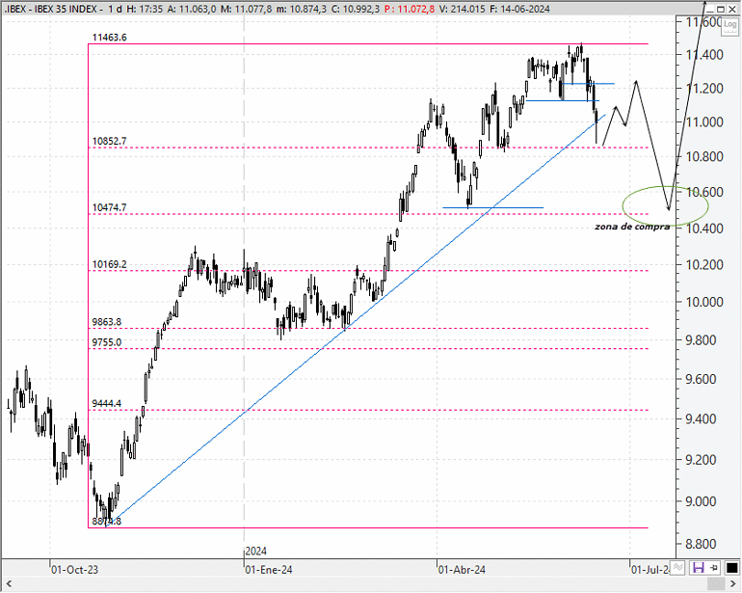
Task: Click the 9.400 price axis label
Action: tap(701, 418)
